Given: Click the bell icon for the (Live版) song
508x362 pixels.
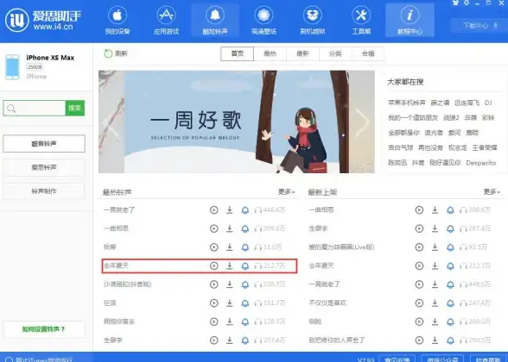Looking at the screenshot, I should pyautogui.click(x=450, y=247).
